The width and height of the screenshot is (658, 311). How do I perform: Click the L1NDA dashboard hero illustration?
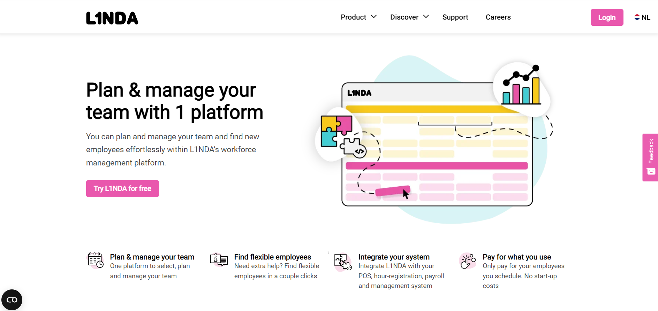pyautogui.click(x=434, y=139)
